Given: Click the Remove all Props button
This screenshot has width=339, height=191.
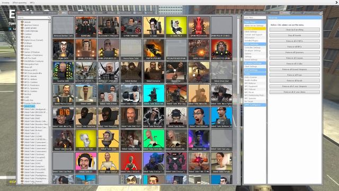Looking at the screenshot, I should pos(295,75).
